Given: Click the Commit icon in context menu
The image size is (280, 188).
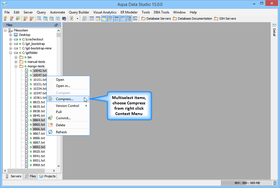Looking at the screenshot, I should pos(50,118).
